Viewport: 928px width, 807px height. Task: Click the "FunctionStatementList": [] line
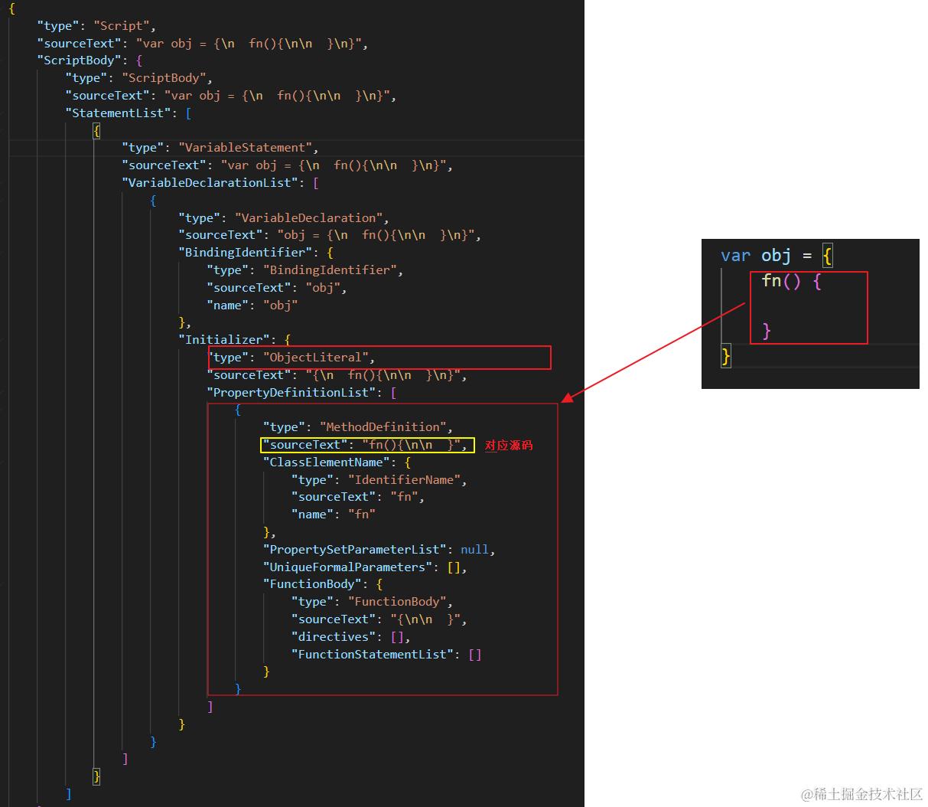pyautogui.click(x=386, y=655)
